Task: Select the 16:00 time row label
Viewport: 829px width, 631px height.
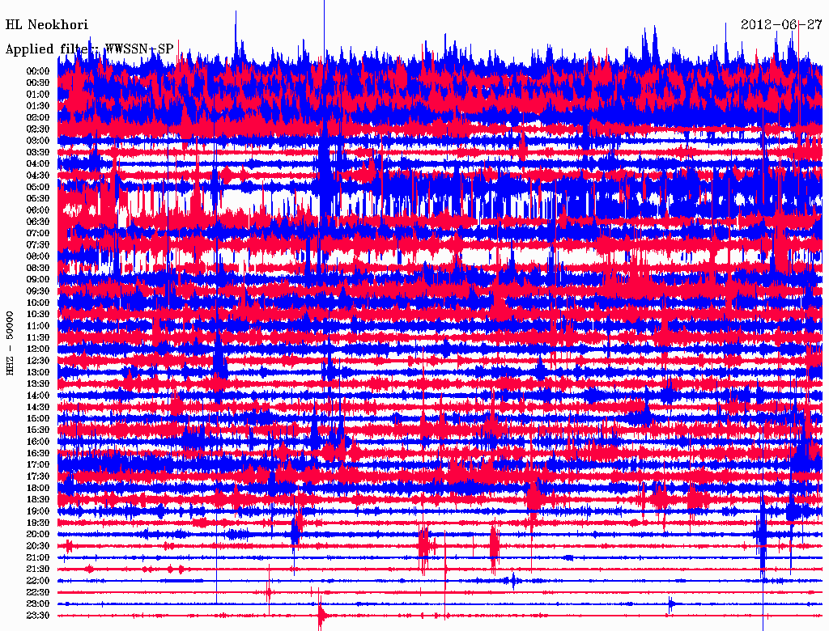Action: pos(38,442)
